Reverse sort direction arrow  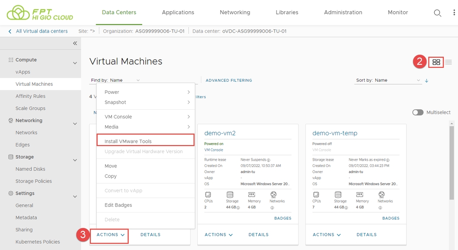(426, 80)
